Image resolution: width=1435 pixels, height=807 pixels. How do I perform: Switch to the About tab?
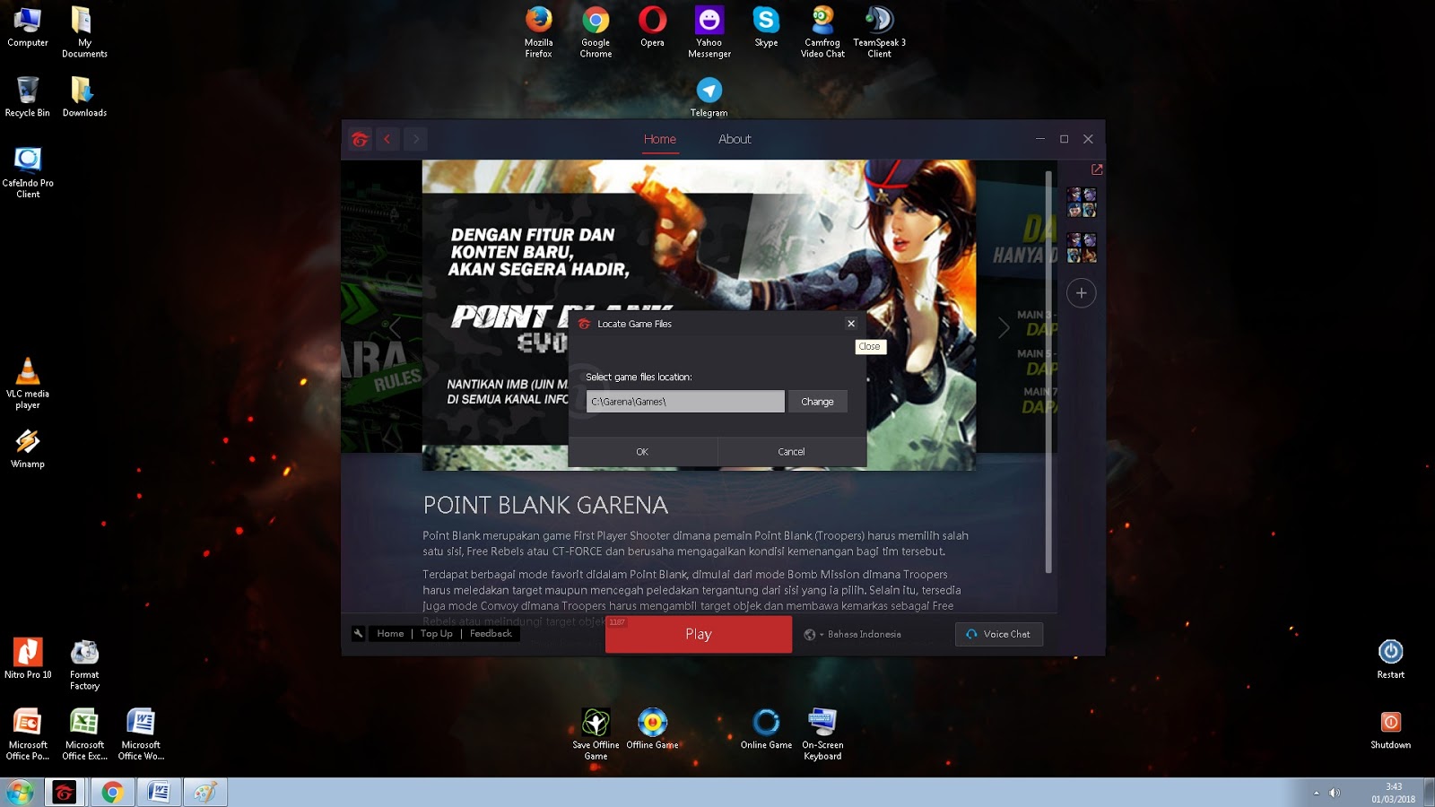tap(735, 139)
